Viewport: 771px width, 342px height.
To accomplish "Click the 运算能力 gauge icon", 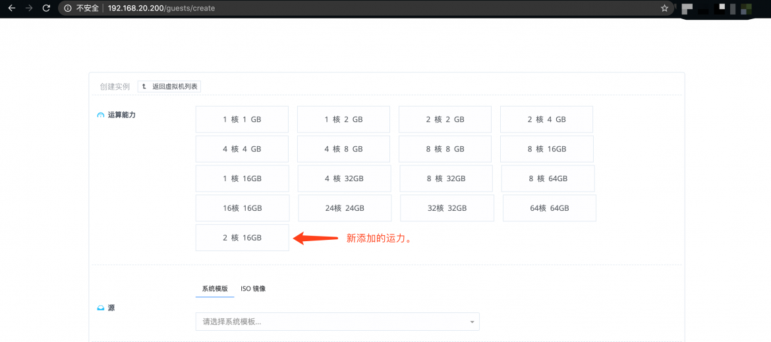I will (x=100, y=115).
